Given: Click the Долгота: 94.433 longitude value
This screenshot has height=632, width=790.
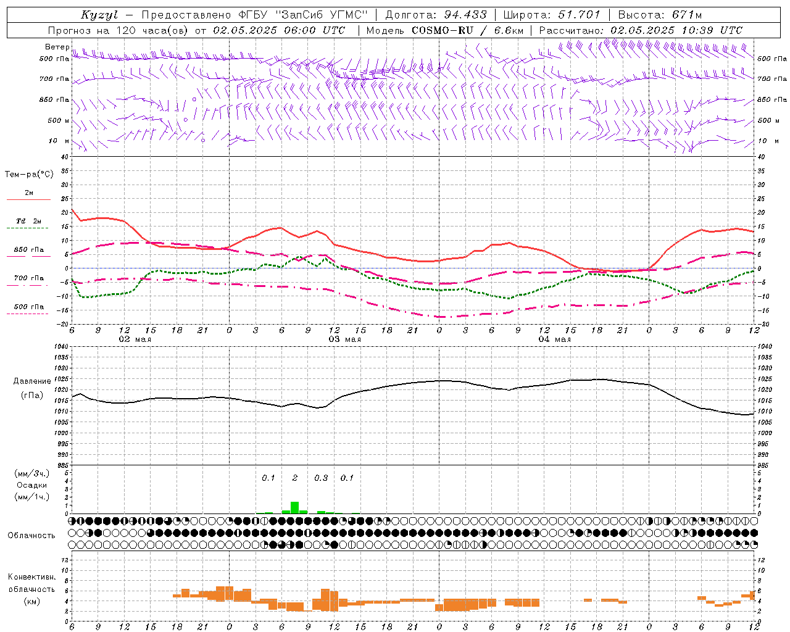Looking at the screenshot, I should pyautogui.click(x=436, y=15).
